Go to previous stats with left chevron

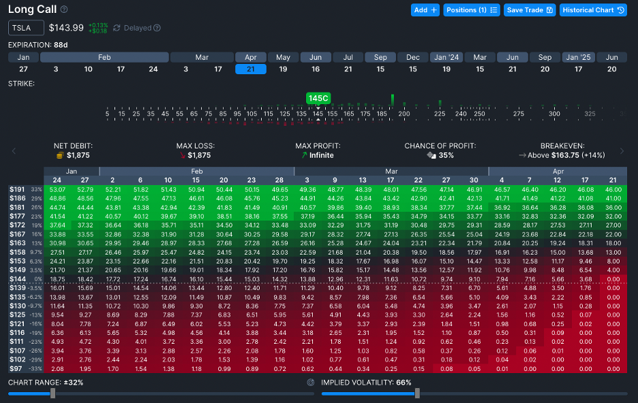[14, 150]
